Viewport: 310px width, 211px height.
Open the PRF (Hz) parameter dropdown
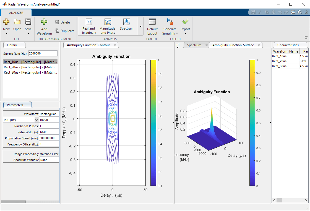[37, 120]
